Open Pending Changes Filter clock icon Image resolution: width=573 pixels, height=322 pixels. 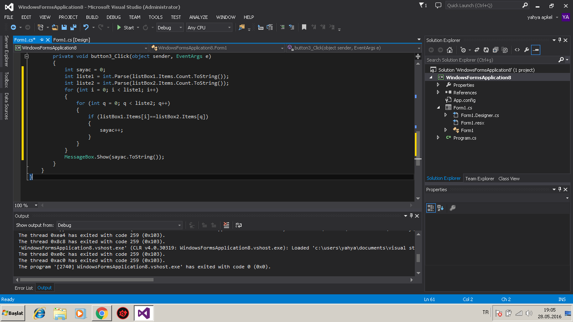463,50
